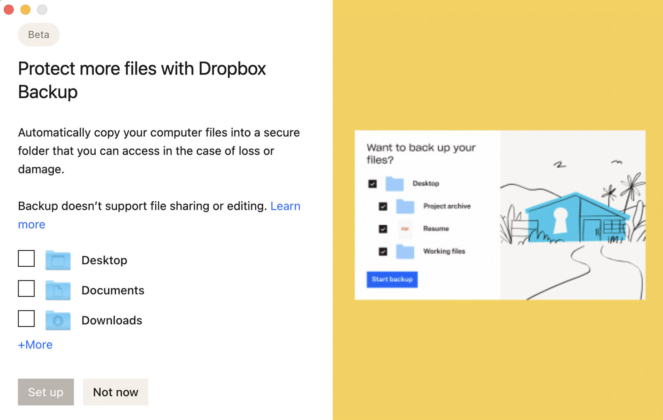
Task: Check the Desktop folder checkbox
Action: [26, 258]
